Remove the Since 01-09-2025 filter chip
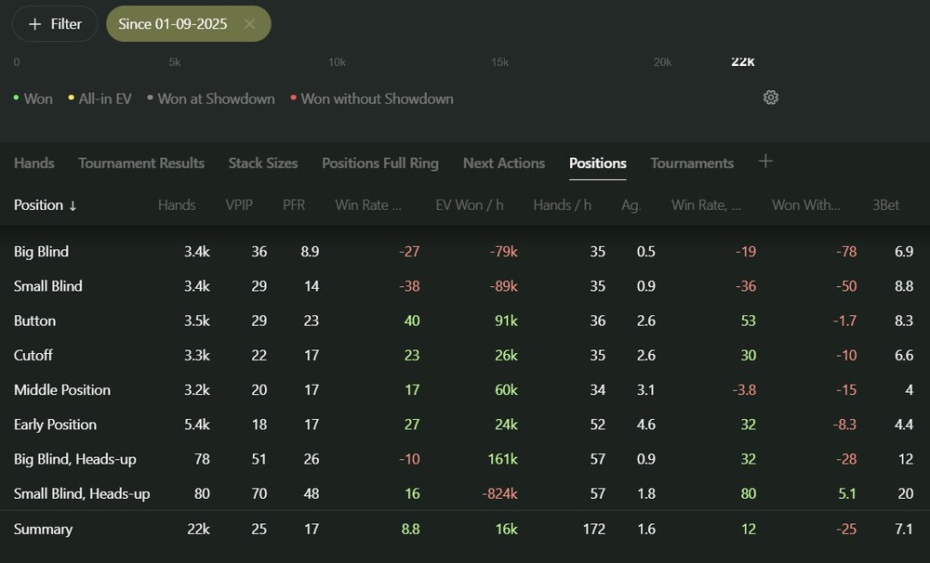This screenshot has width=930, height=563. pyautogui.click(x=249, y=24)
